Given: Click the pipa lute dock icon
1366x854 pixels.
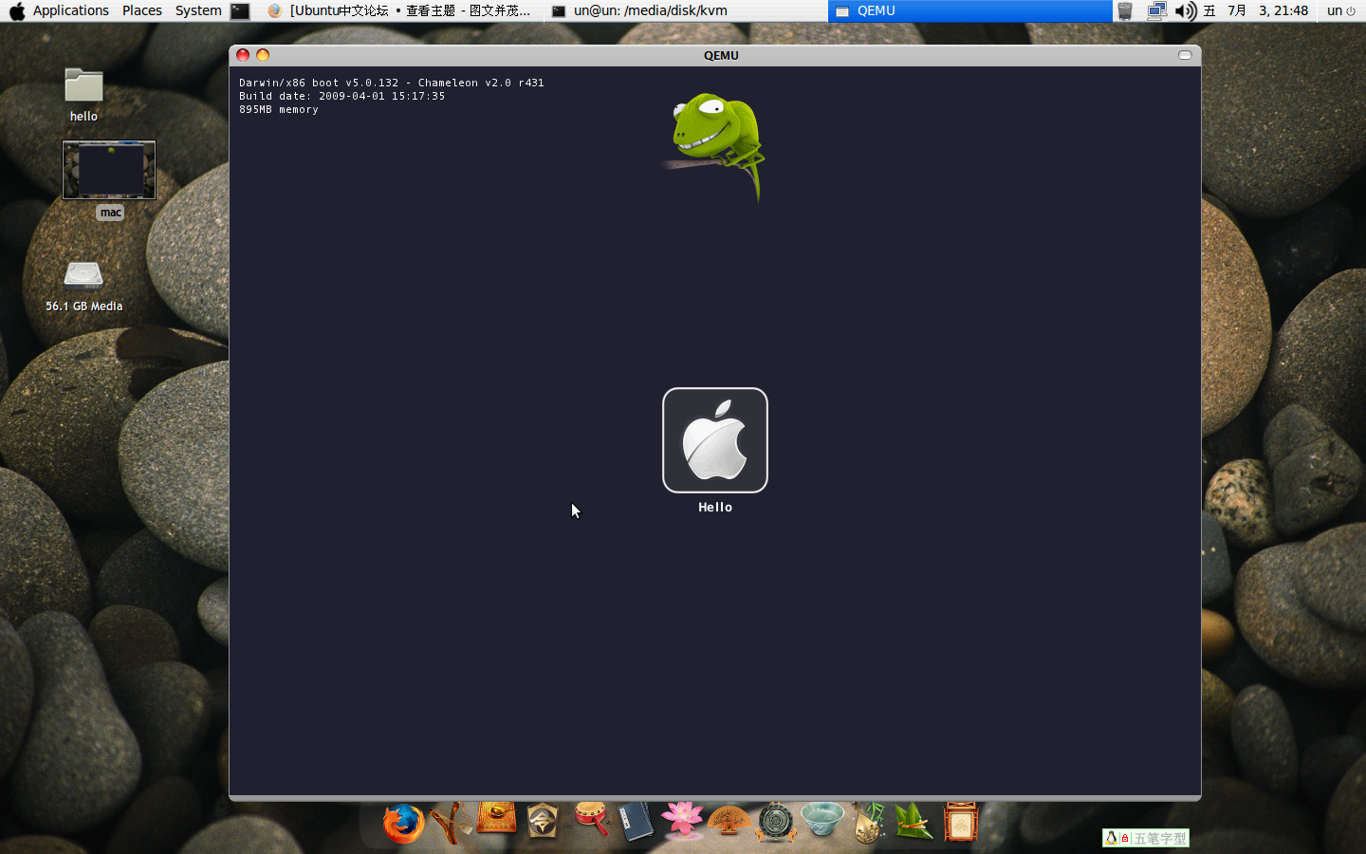Looking at the screenshot, I should pos(868,823).
